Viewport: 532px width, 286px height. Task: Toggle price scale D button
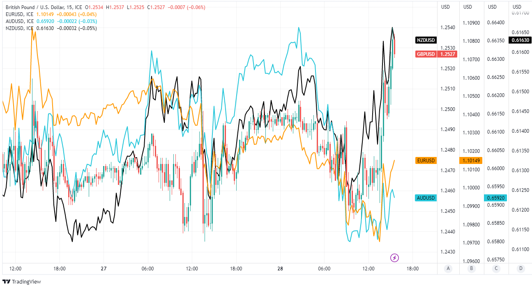point(520,269)
